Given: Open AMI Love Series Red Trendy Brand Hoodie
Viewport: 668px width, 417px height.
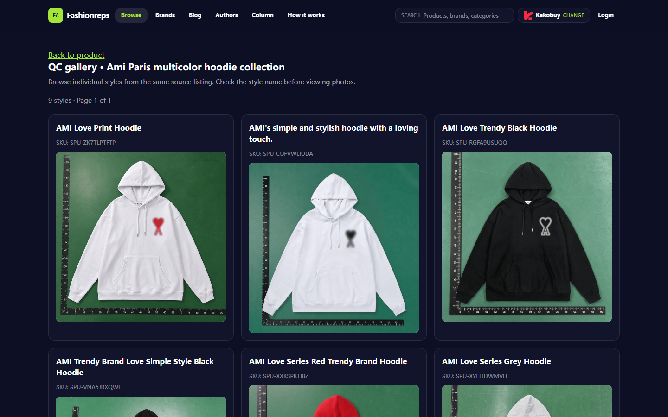Looking at the screenshot, I should (328, 361).
